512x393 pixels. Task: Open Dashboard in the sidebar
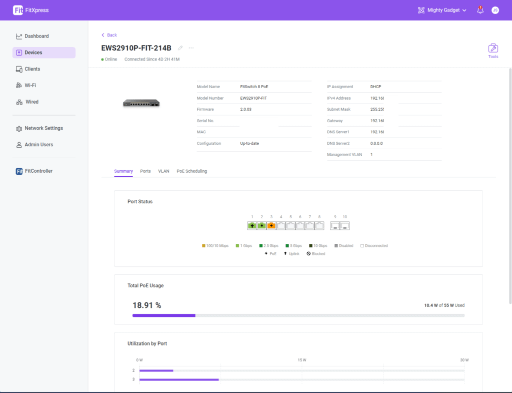click(x=36, y=36)
